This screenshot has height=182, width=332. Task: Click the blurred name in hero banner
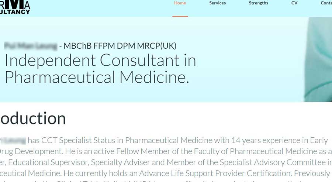coord(31,46)
